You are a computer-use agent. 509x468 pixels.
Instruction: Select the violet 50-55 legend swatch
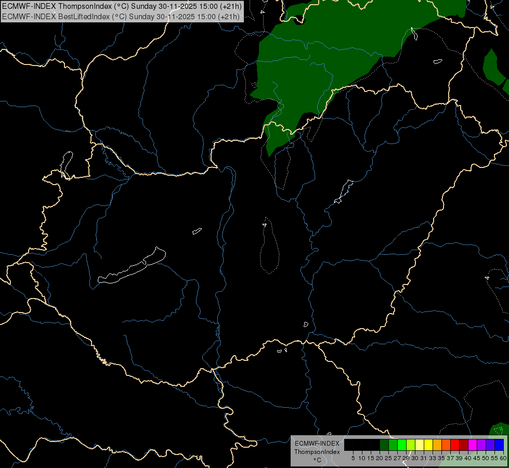pyautogui.click(x=490, y=445)
